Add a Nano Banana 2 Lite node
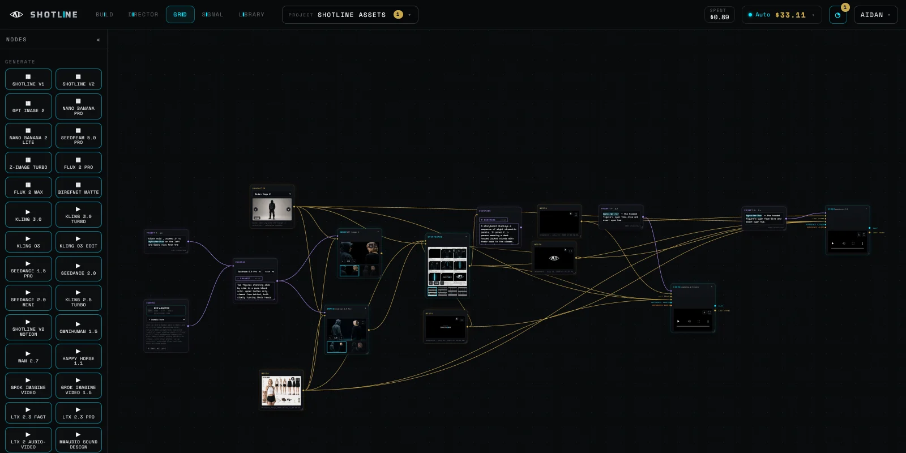Screen dimensions: 906x453 pyautogui.click(x=28, y=135)
